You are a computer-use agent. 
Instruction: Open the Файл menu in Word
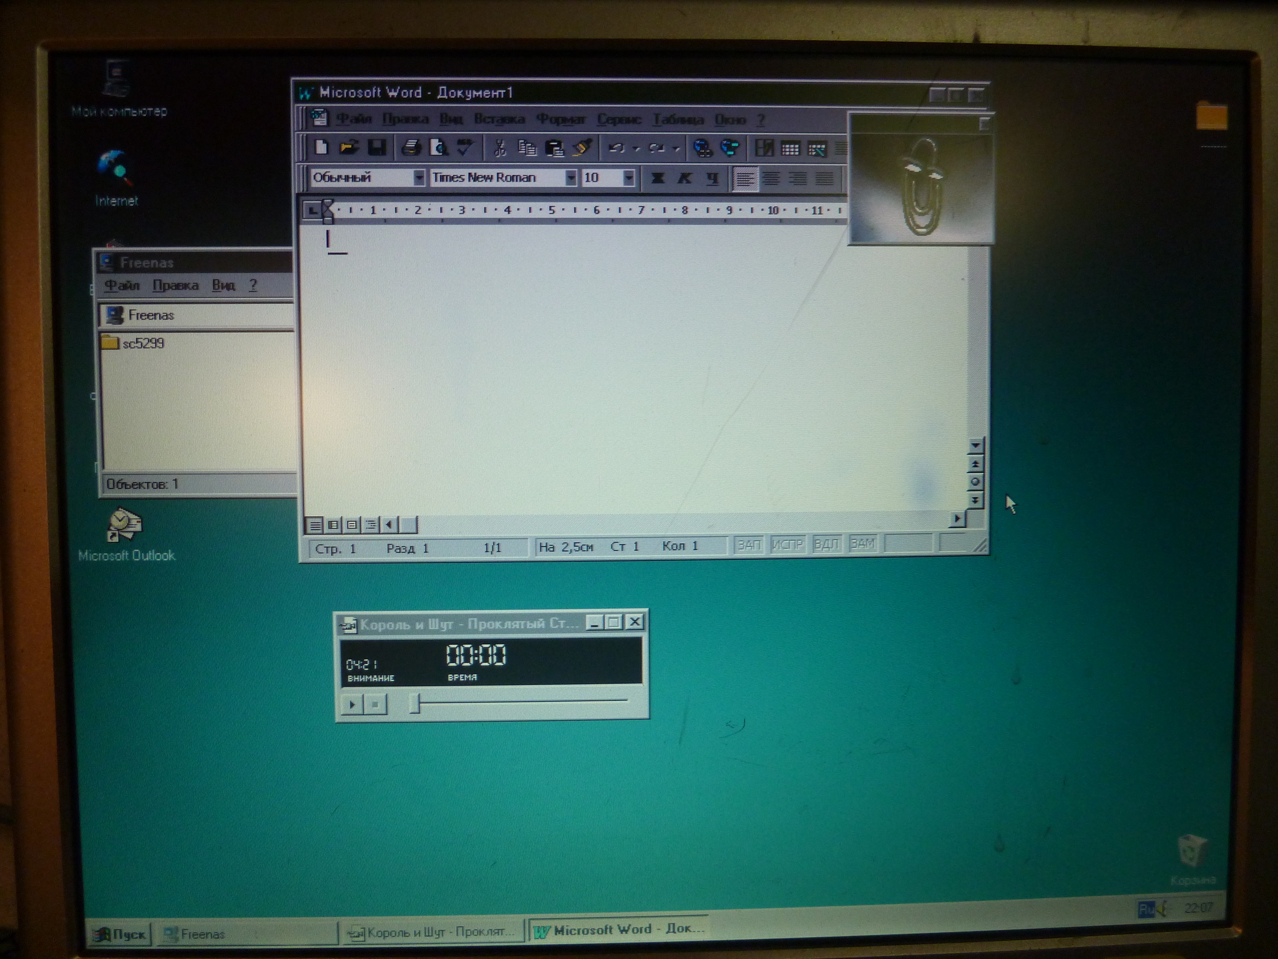pos(354,119)
